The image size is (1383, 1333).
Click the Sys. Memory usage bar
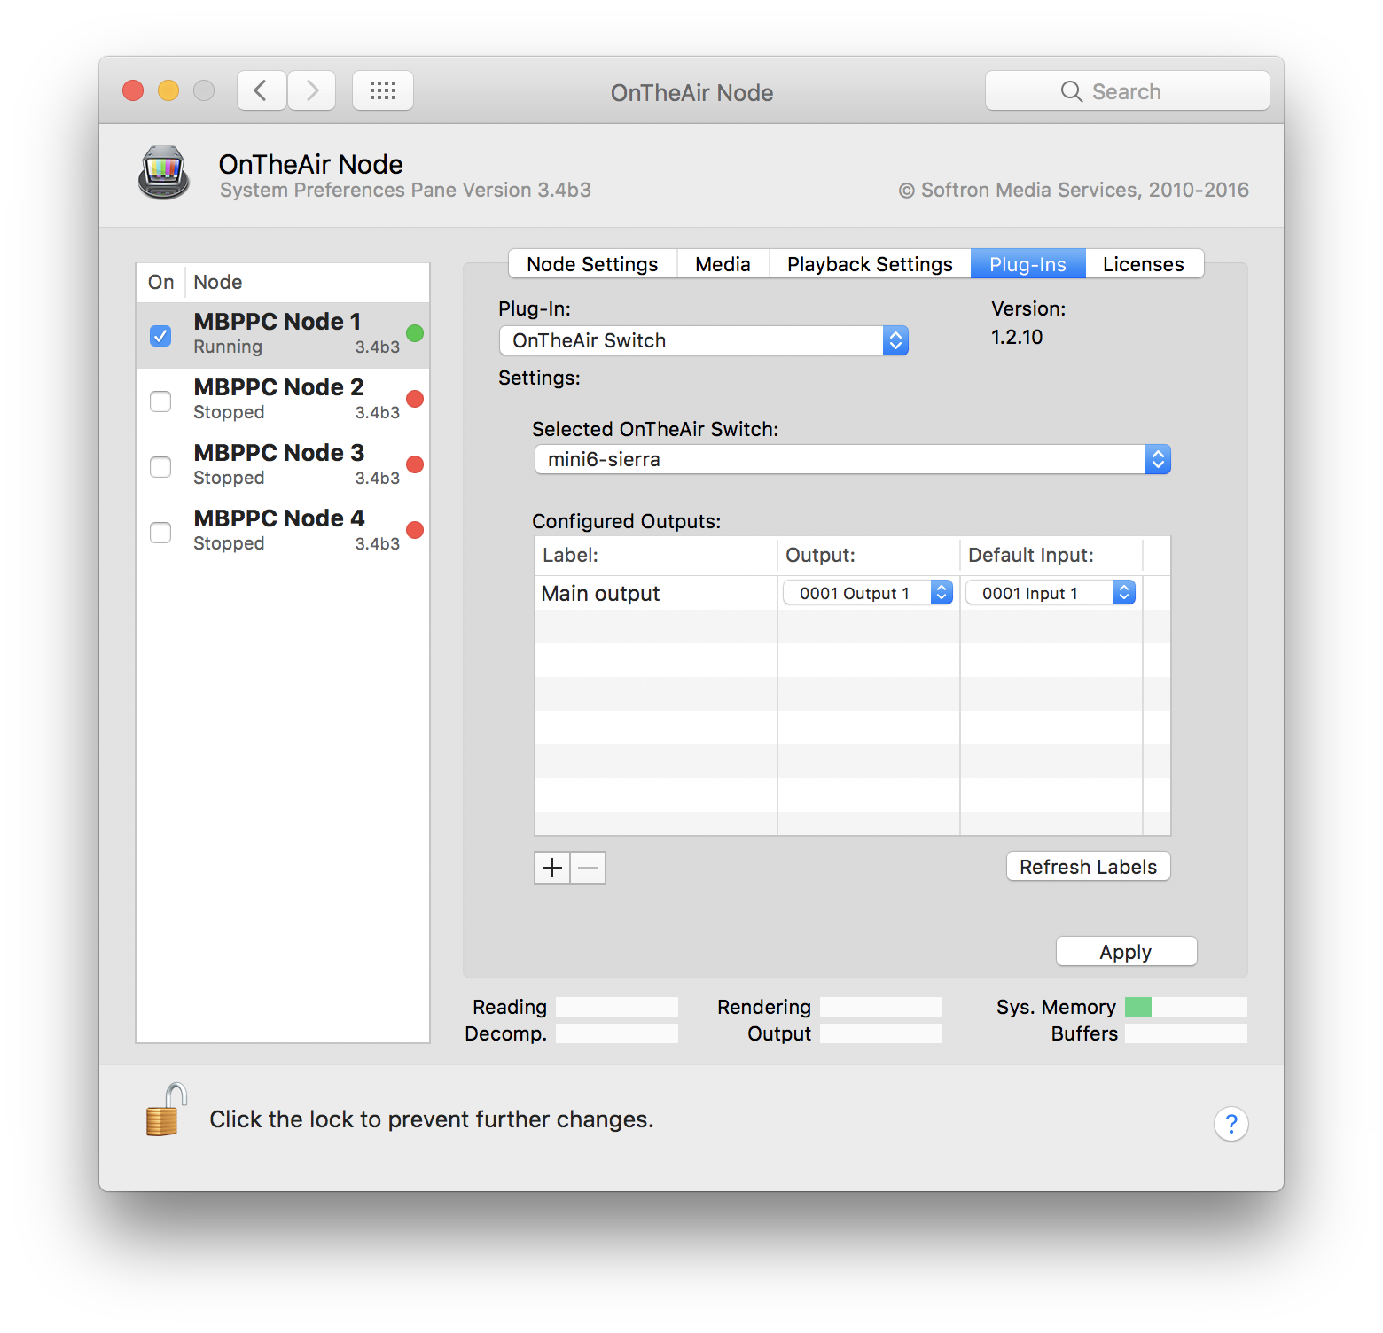click(1186, 1007)
